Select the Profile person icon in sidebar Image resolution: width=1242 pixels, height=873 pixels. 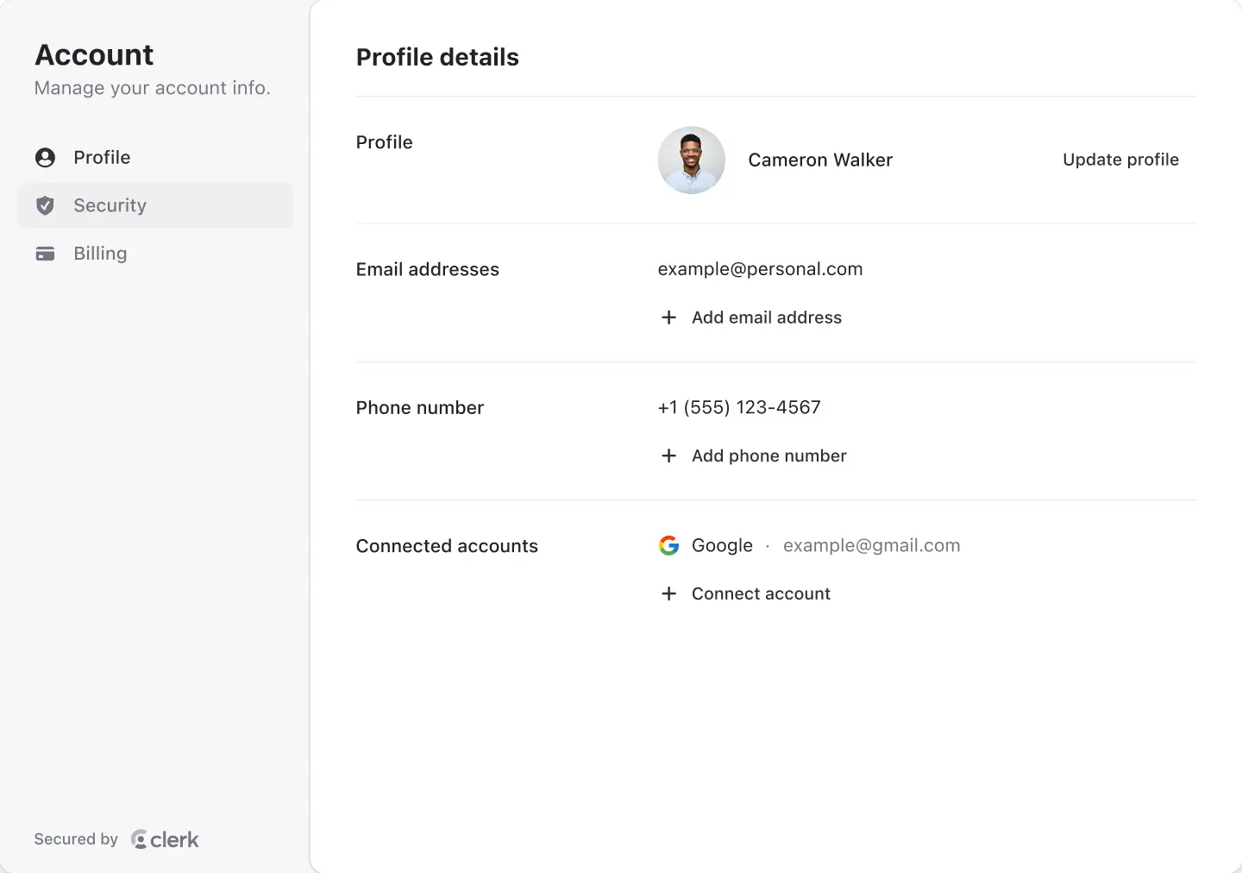(44, 157)
